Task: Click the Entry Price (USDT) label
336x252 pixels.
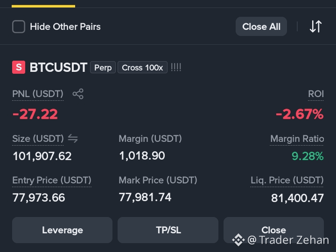Action: pos(52,180)
